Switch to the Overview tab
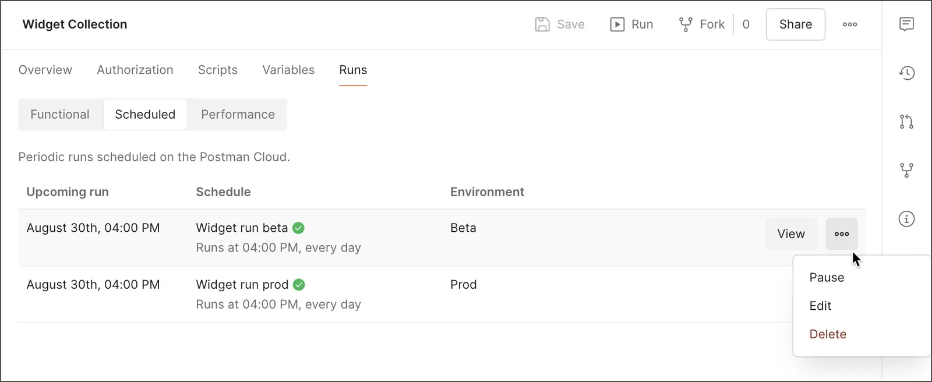The width and height of the screenshot is (932, 382). tap(45, 70)
